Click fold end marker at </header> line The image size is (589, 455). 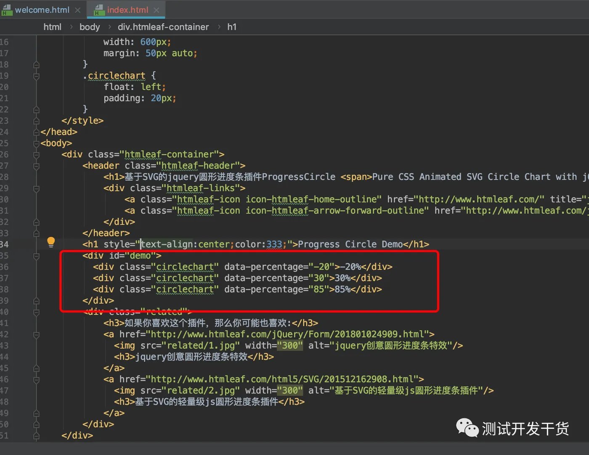tap(37, 234)
